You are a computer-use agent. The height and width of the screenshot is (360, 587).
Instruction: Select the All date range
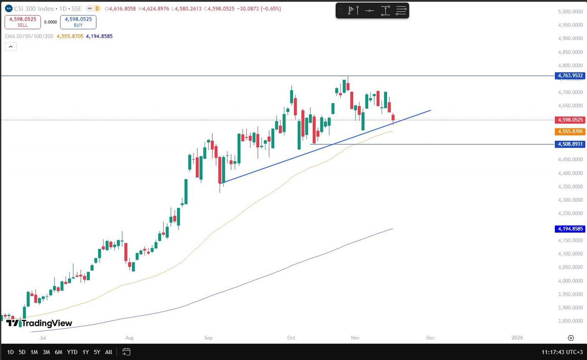tap(108, 352)
